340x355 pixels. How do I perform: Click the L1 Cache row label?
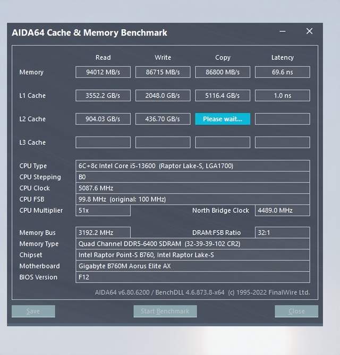tap(32, 96)
